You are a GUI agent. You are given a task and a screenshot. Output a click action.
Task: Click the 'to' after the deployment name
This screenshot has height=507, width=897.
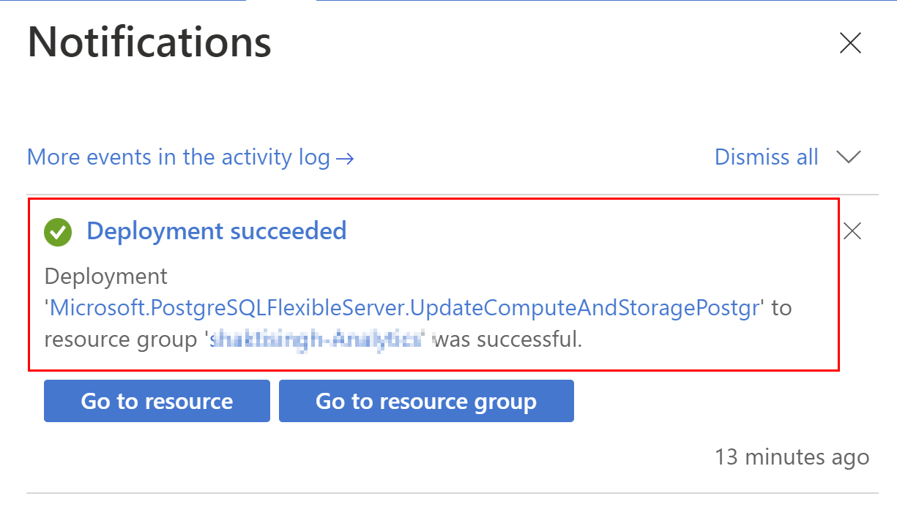click(x=781, y=308)
